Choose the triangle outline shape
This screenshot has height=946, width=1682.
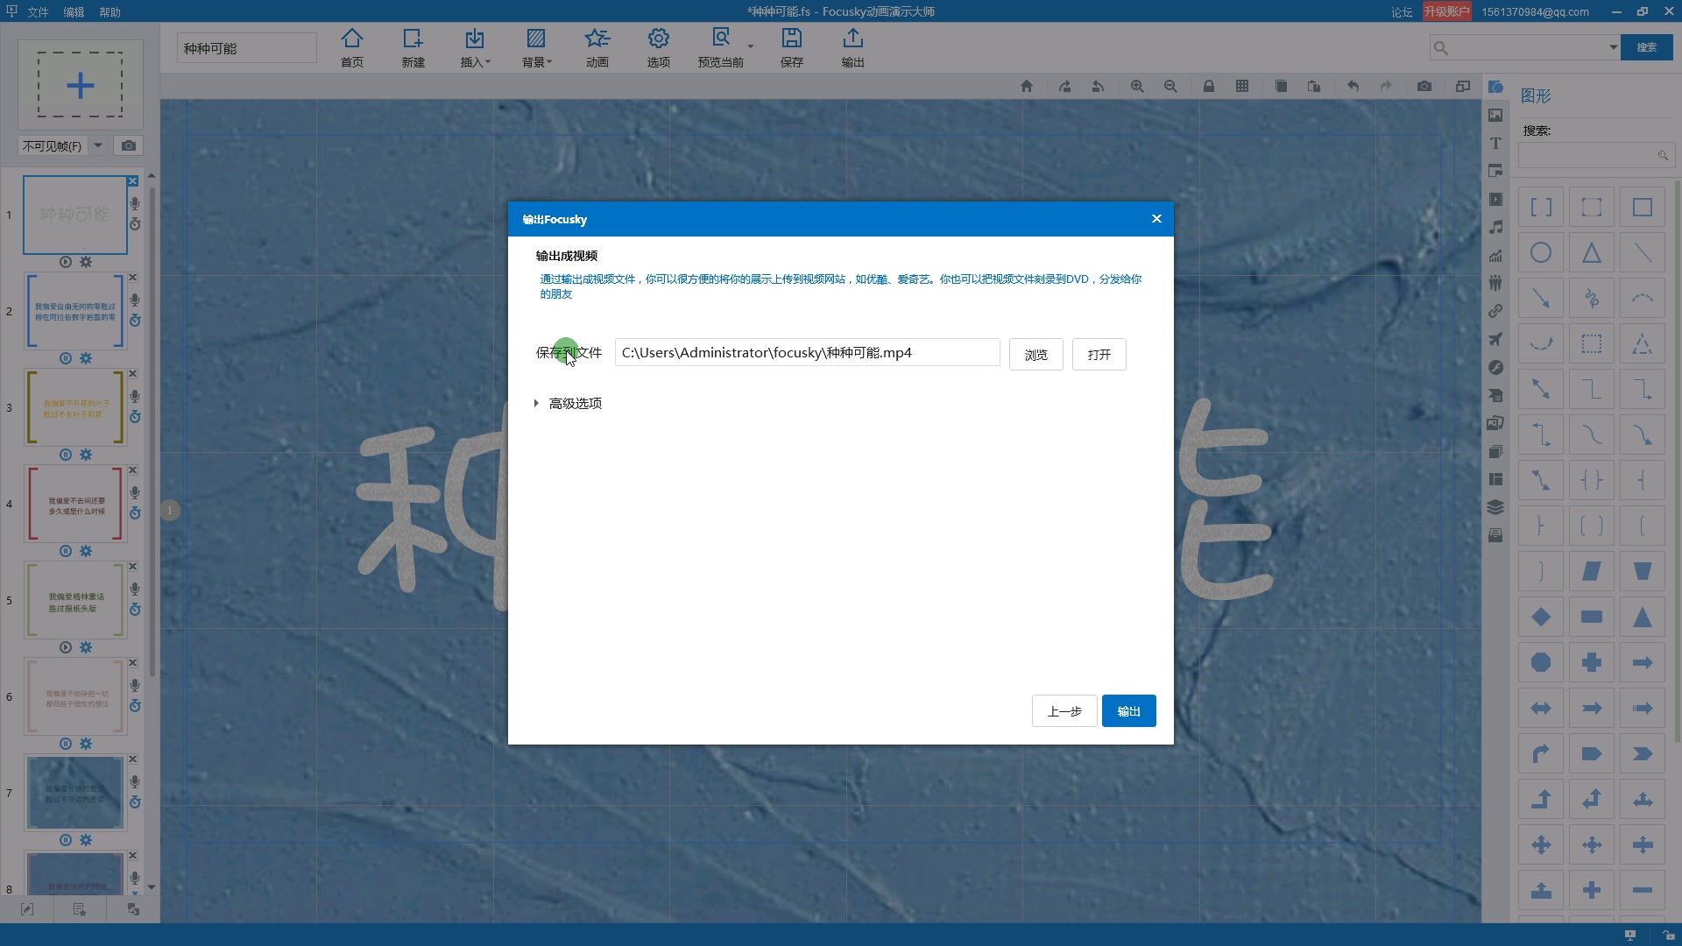coord(1592,253)
